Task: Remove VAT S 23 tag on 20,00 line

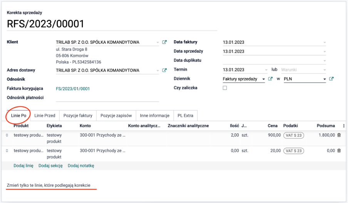Action: [293, 151]
